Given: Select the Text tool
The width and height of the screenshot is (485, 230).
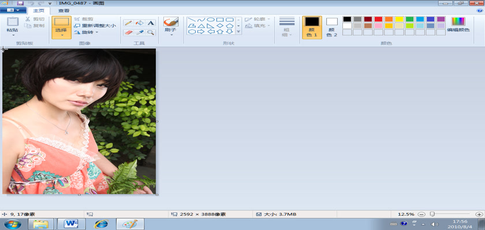Looking at the screenshot, I should [x=151, y=23].
